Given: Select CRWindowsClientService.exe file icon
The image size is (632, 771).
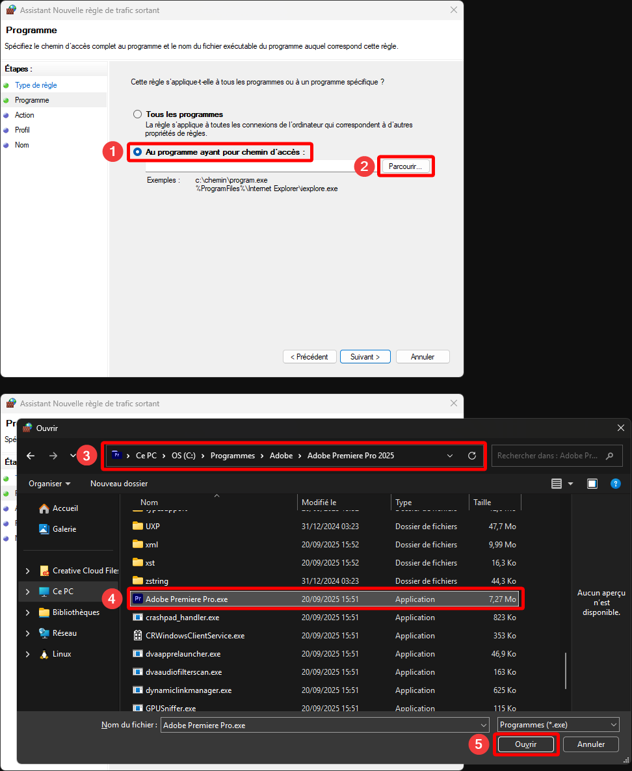Looking at the screenshot, I should coord(138,635).
